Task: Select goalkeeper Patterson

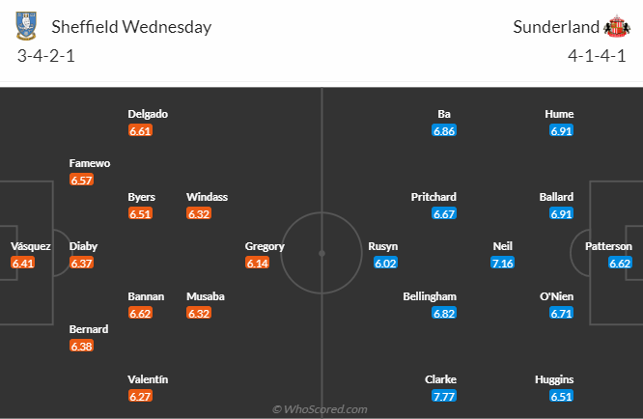Action: click(x=608, y=246)
